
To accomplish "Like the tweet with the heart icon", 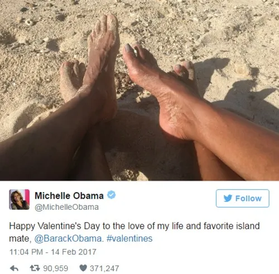I will [83, 268].
